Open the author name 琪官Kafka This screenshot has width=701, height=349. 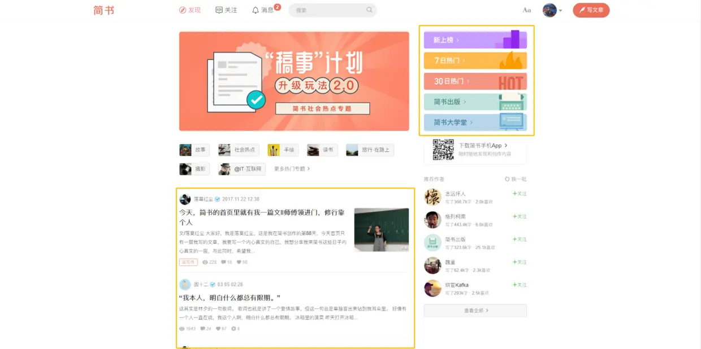coord(457,285)
